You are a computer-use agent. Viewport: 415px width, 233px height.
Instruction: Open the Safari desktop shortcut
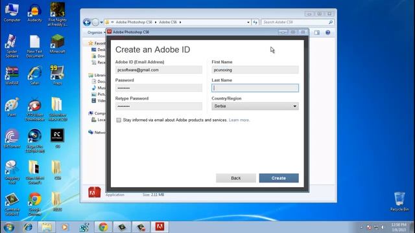pos(34,76)
